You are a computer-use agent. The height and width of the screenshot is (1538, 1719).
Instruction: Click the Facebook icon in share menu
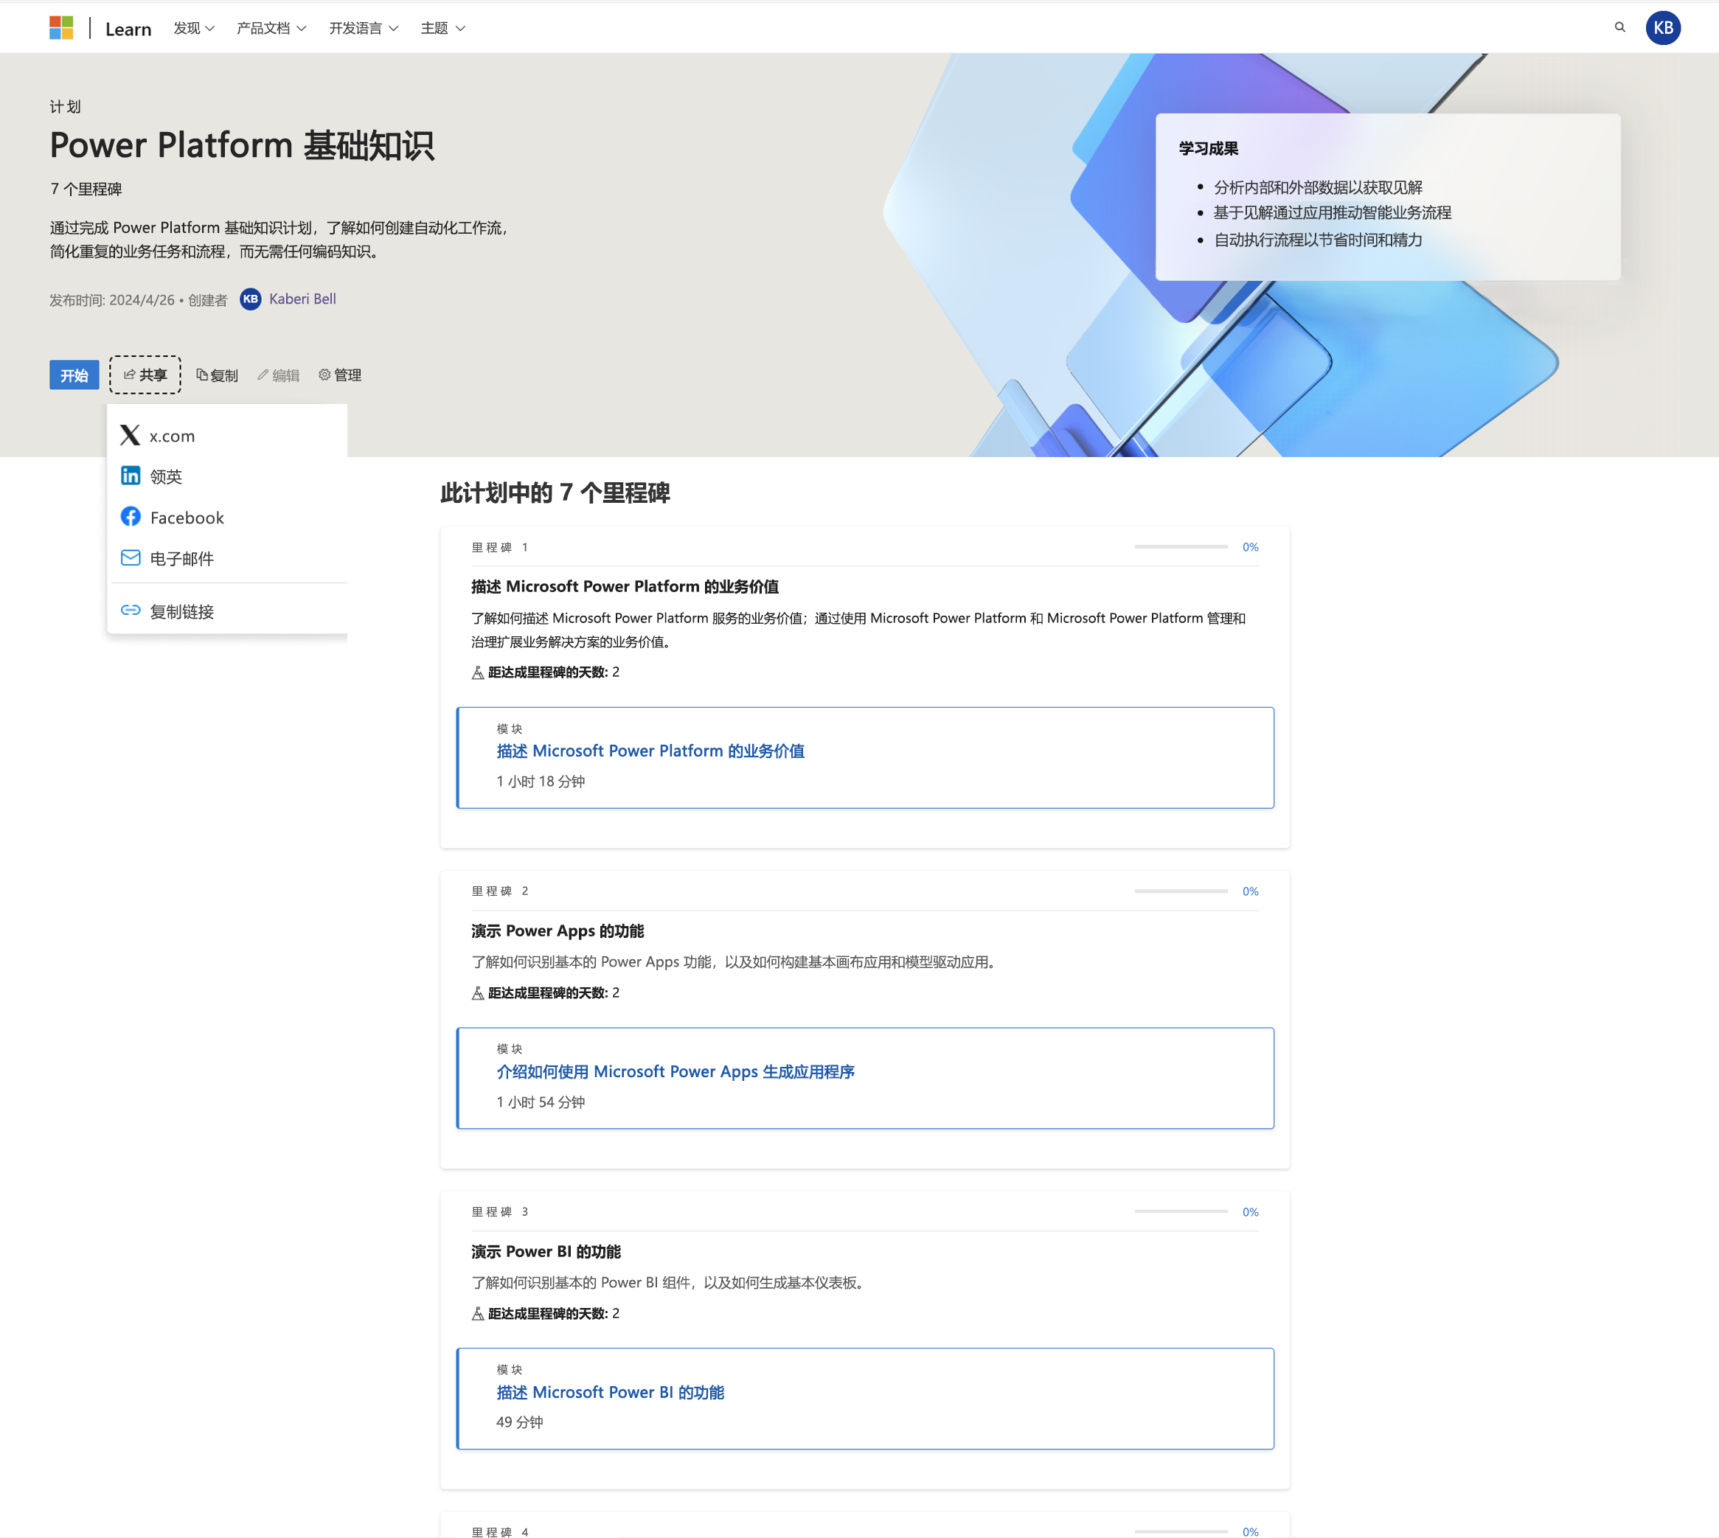coord(130,516)
